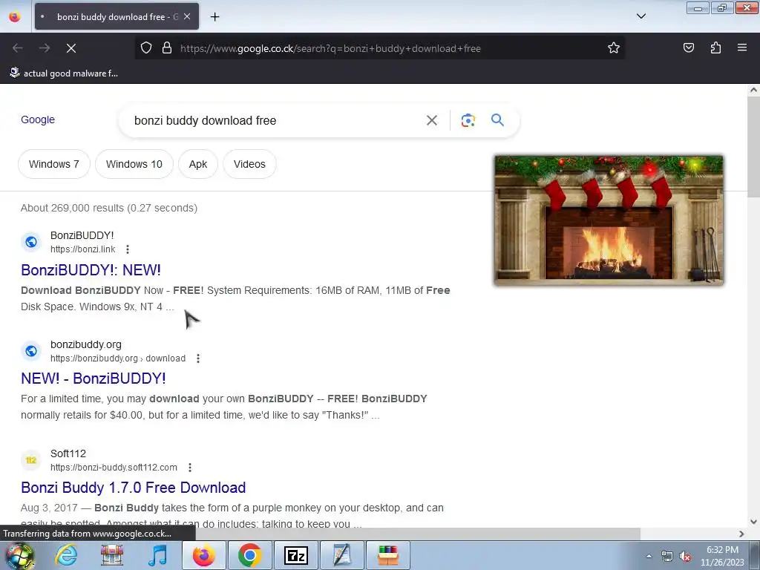This screenshot has height=570, width=760.
Task: Run the search with magnifier icon
Action: (497, 119)
